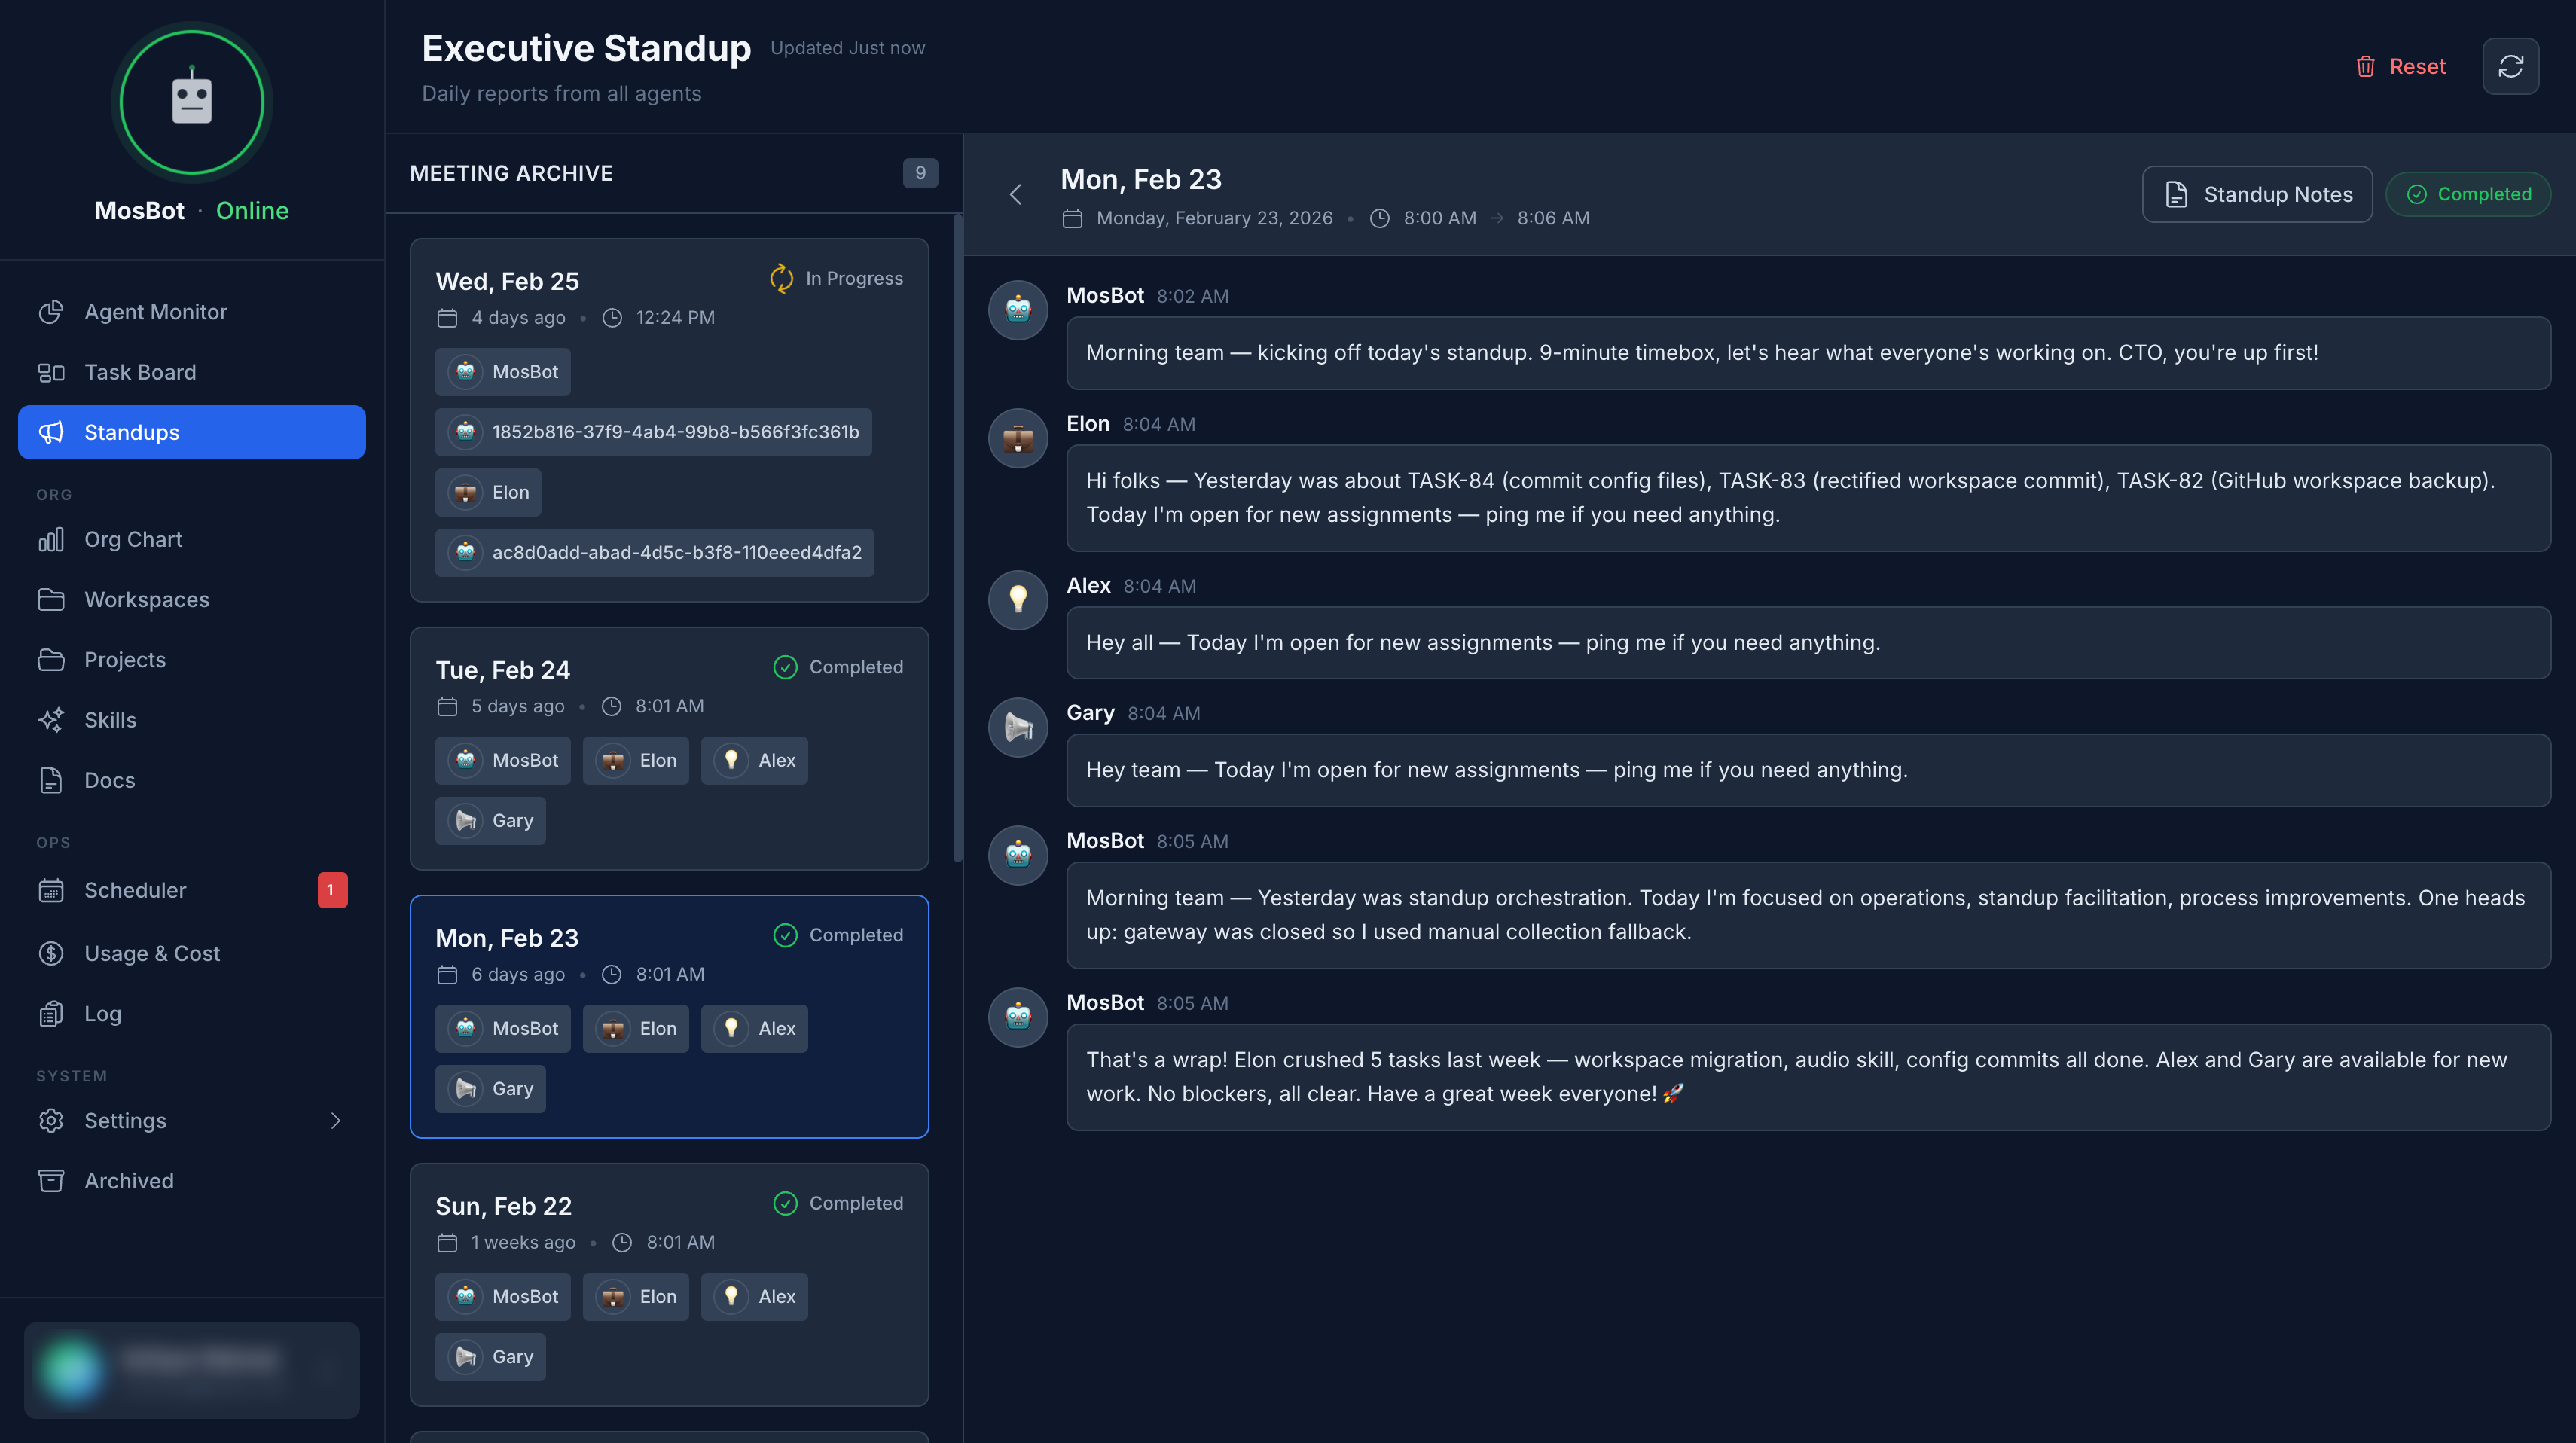The width and height of the screenshot is (2576, 1443).
Task: Click the meeting archive scrollbar
Action: click(957, 540)
